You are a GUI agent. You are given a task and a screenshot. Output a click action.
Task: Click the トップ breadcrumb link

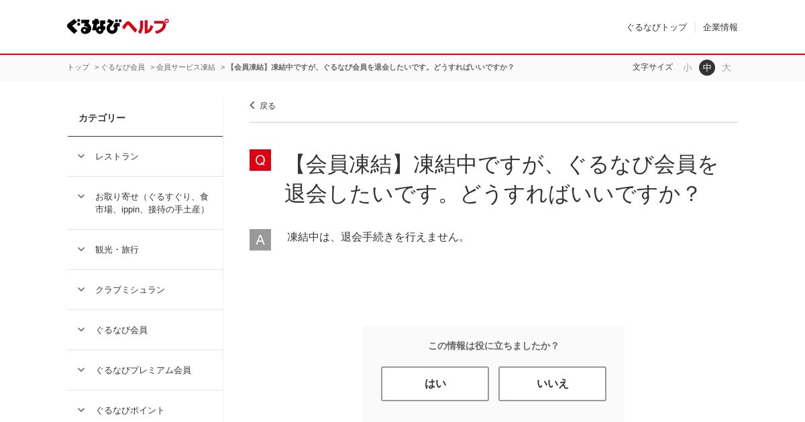point(78,68)
